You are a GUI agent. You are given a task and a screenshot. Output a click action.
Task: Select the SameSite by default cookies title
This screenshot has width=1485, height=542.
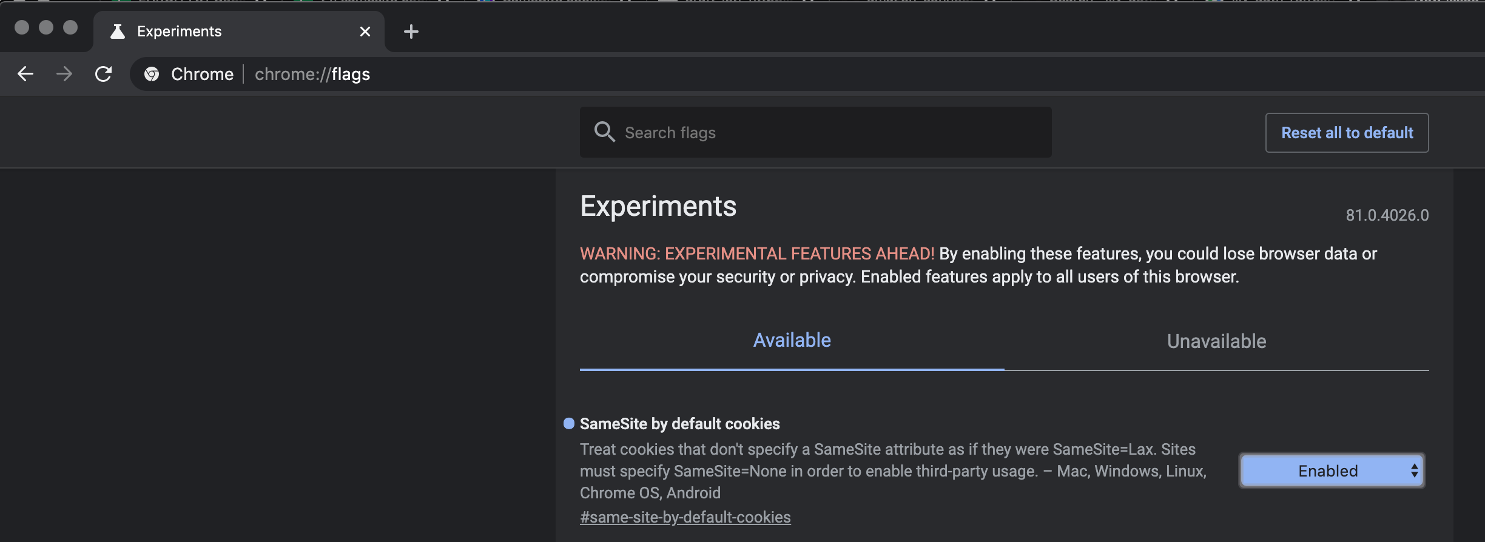click(x=680, y=424)
